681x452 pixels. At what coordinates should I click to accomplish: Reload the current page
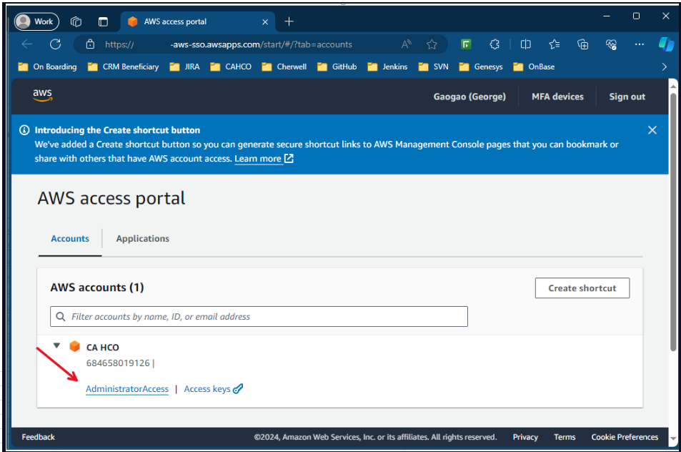(x=55, y=44)
